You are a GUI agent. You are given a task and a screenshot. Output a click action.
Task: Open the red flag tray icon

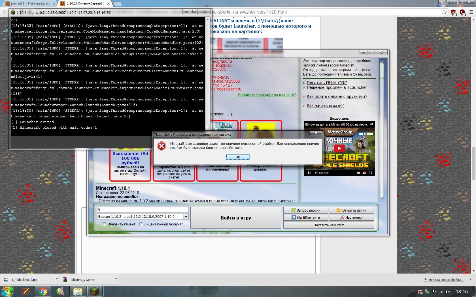(420, 292)
